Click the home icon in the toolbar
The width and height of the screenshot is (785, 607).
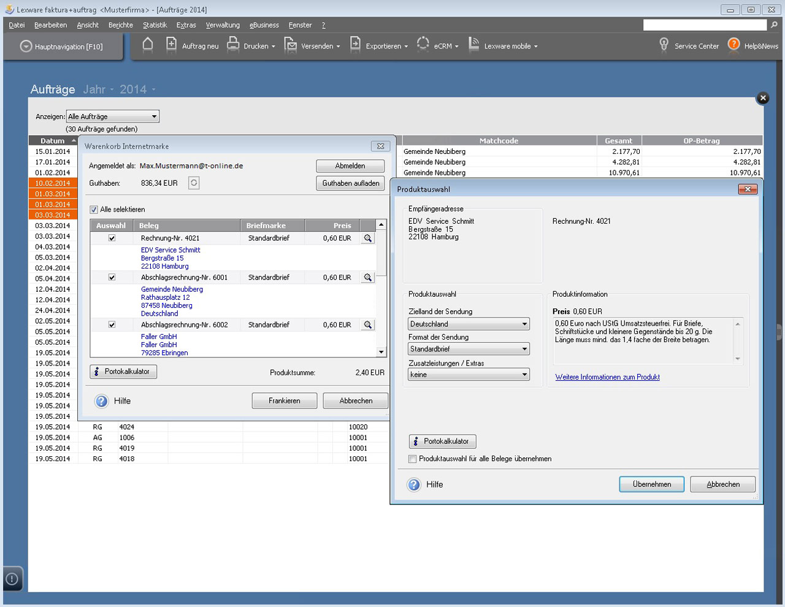(148, 44)
